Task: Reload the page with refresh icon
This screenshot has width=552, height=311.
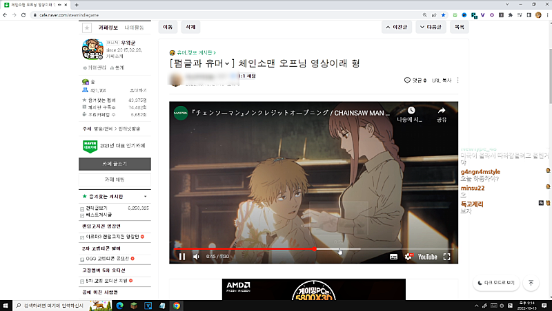Action: click(23, 15)
